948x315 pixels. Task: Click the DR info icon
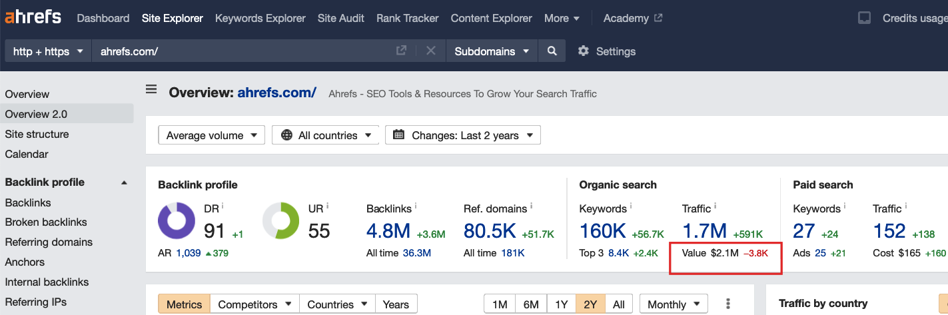[x=223, y=206]
